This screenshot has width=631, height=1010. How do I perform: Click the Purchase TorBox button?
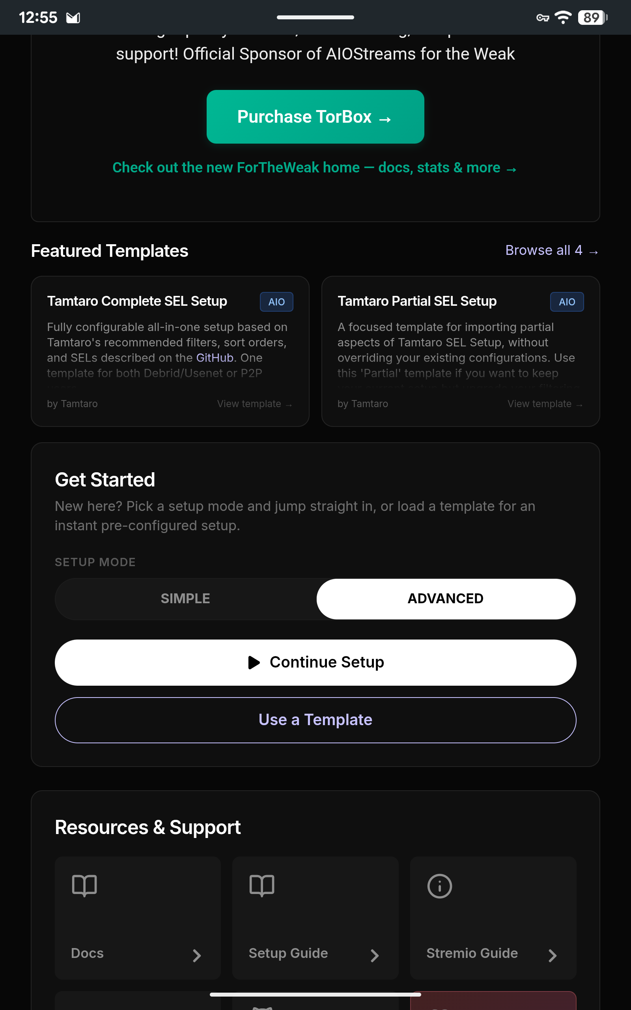(x=315, y=117)
